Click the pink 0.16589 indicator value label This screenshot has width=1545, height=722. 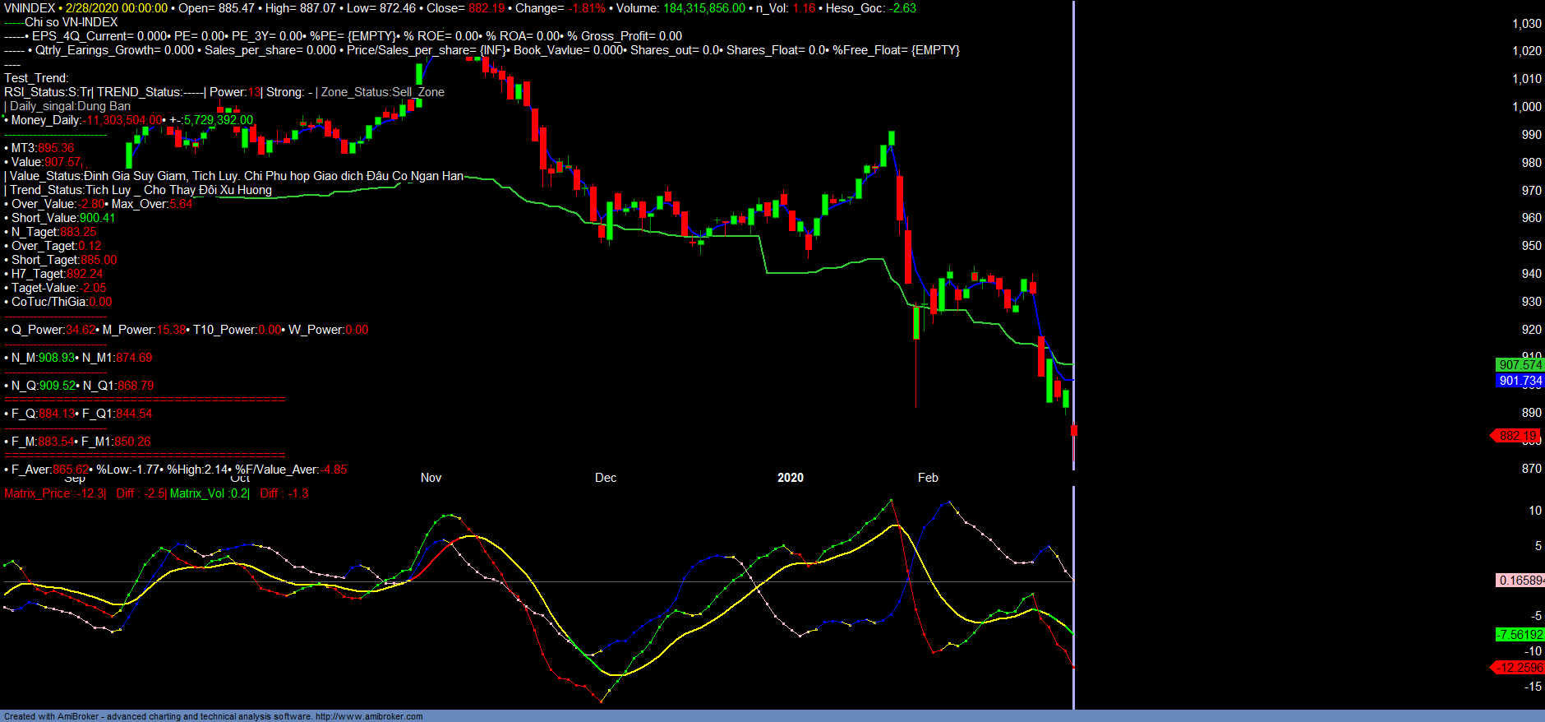point(1520,581)
